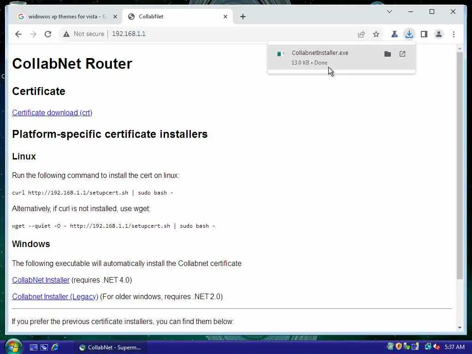The width and height of the screenshot is (472, 354).
Task: Select the CollabNet browser tab
Action: tap(177, 17)
